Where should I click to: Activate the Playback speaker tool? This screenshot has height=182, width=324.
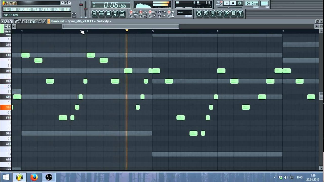tap(44, 21)
